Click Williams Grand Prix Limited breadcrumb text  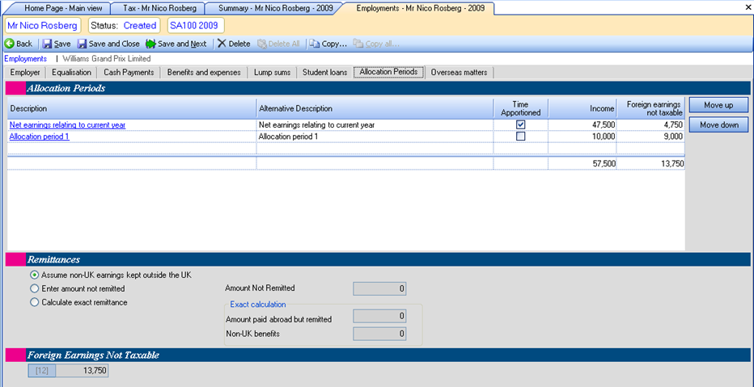click(x=106, y=59)
